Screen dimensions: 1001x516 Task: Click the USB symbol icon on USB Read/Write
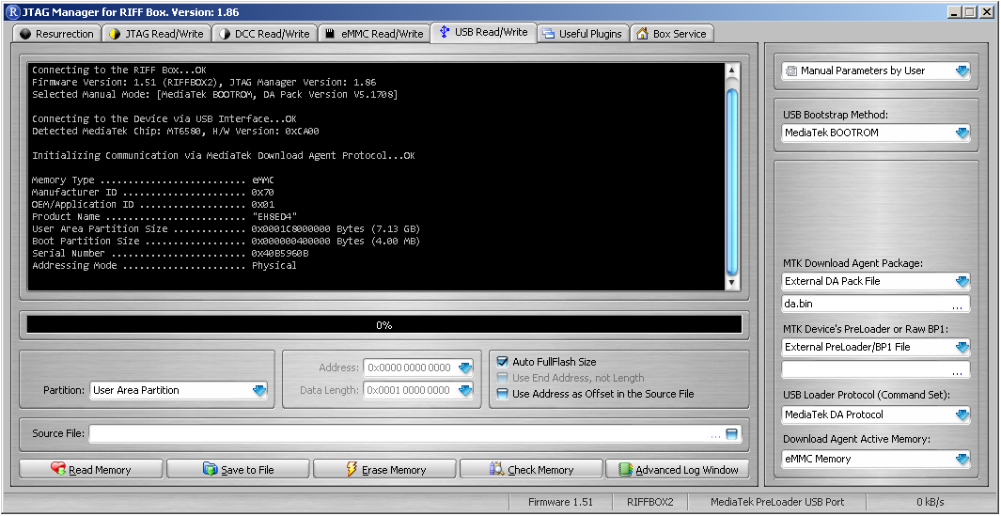pos(445,32)
